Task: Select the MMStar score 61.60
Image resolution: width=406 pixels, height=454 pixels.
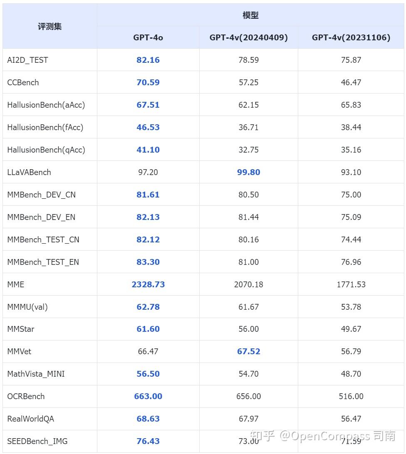Action: pos(148,329)
